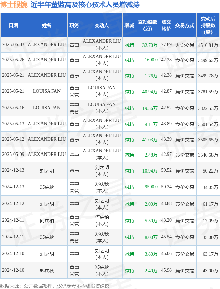
Task: Click the 42.28 average price cell
Action: click(x=166, y=60)
